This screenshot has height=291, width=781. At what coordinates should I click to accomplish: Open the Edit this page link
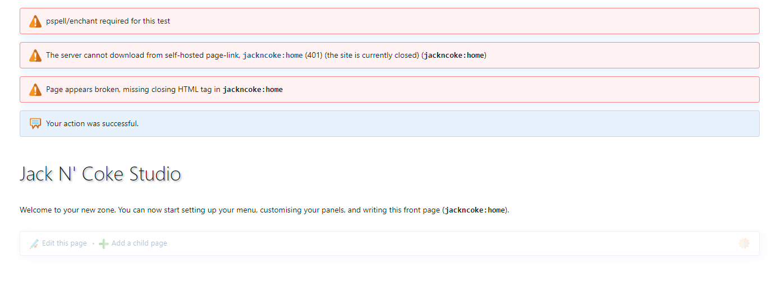pyautogui.click(x=64, y=243)
